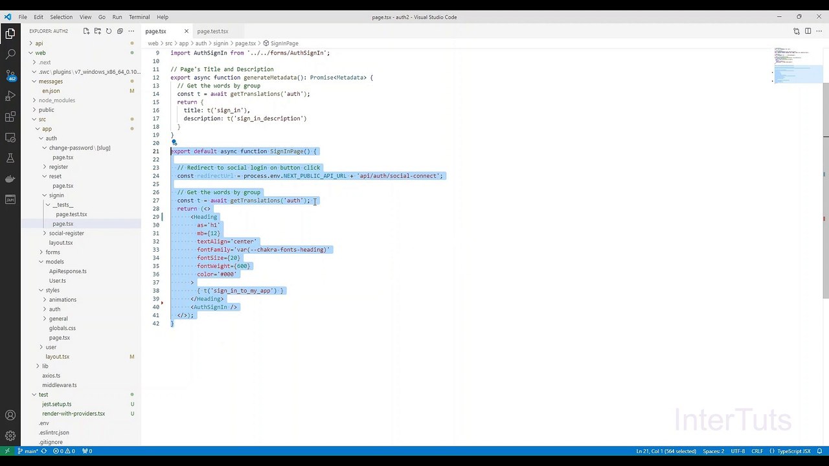
Task: Open ports forwarded indicator showing 0
Action: click(x=87, y=451)
